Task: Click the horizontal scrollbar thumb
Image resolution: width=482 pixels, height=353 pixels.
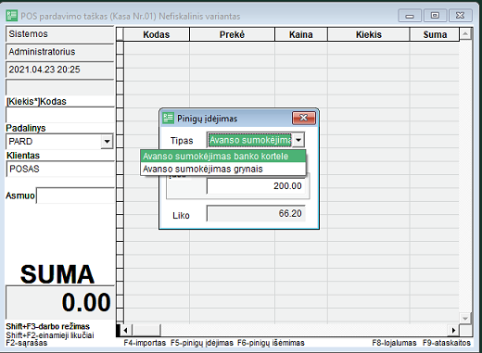Action: click(x=146, y=331)
